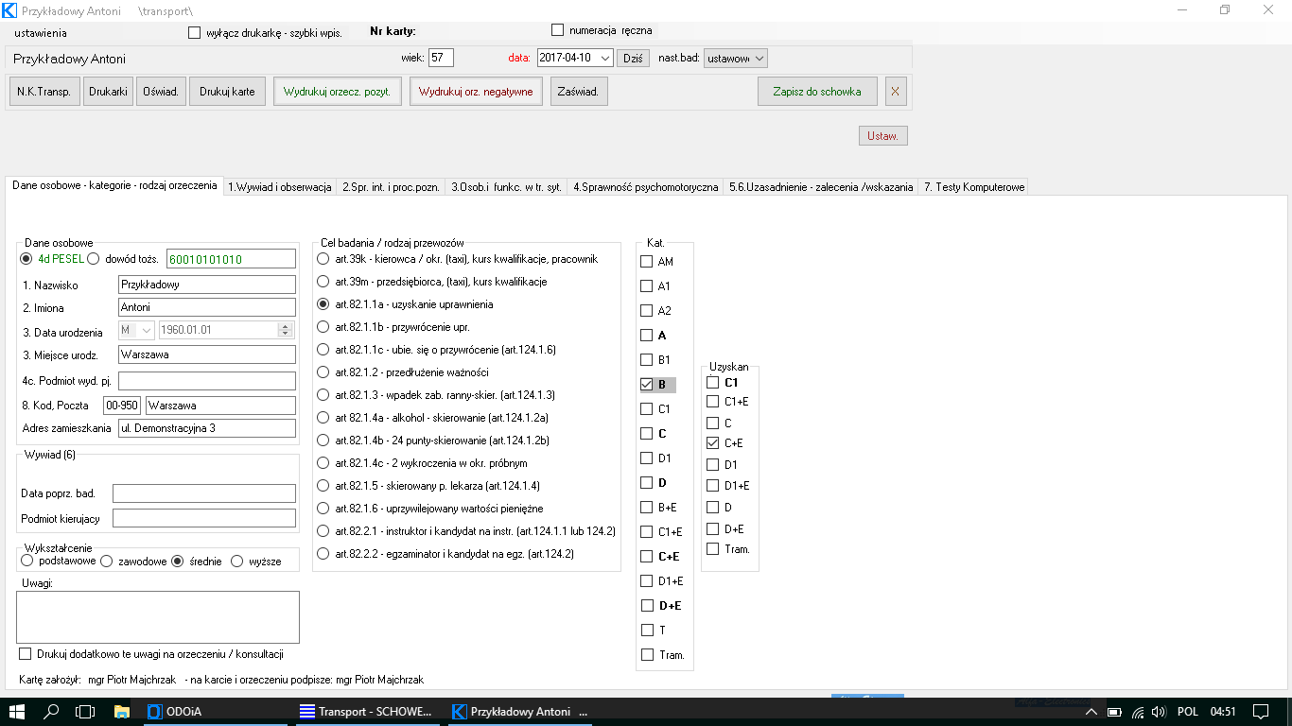Open Windows Start menu
This screenshot has width=1292, height=726.
(17, 711)
